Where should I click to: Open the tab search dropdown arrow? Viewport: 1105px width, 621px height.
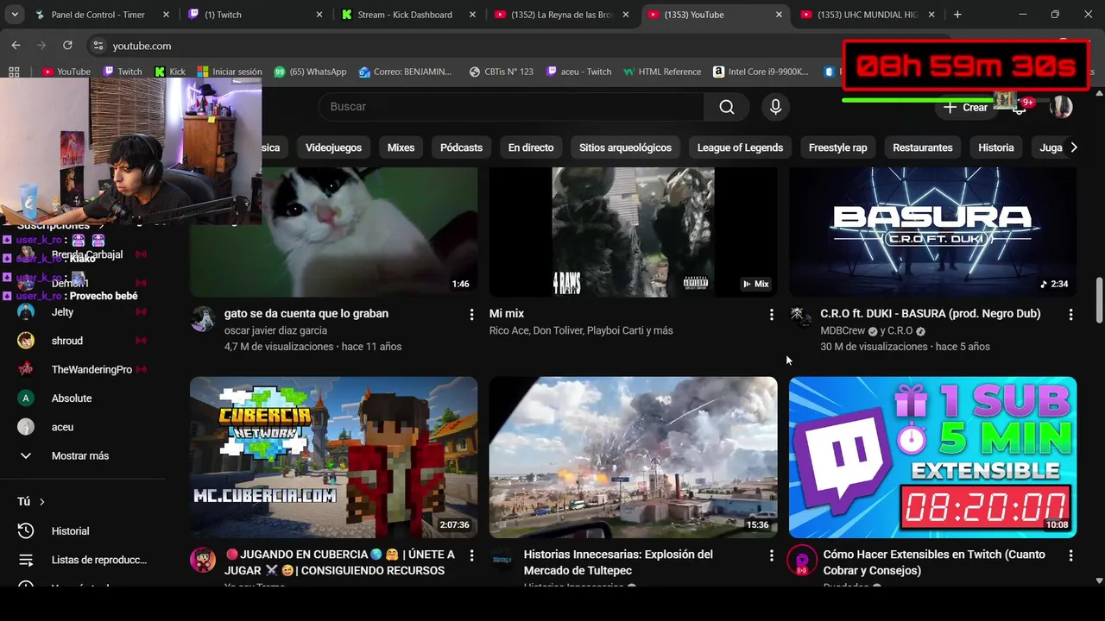[15, 15]
